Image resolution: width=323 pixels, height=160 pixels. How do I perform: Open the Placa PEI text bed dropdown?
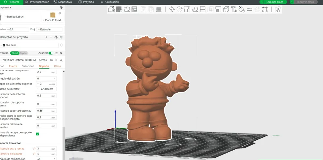53,20
